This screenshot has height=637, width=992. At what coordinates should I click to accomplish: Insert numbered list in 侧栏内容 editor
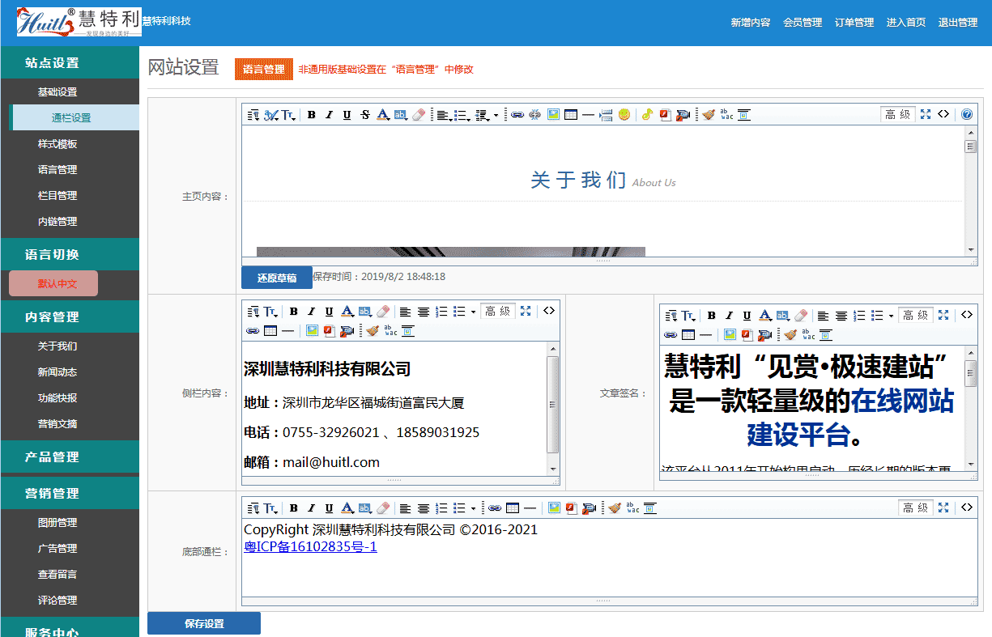[441, 312]
